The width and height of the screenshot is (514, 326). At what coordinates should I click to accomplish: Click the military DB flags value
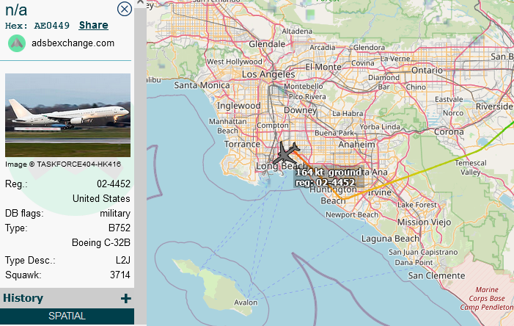point(115,214)
